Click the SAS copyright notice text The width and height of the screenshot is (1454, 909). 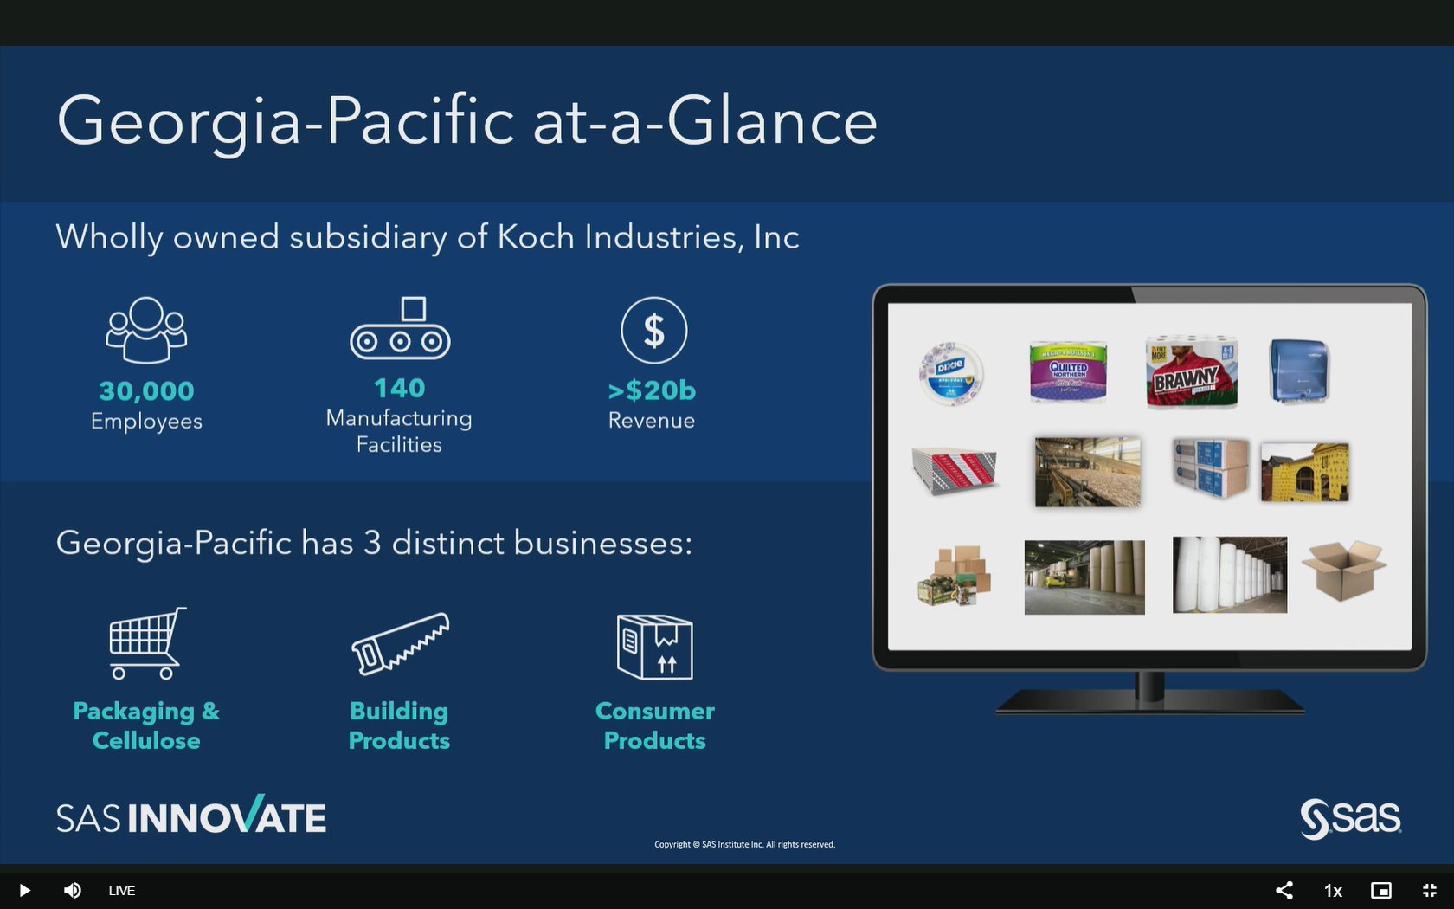[x=744, y=844]
